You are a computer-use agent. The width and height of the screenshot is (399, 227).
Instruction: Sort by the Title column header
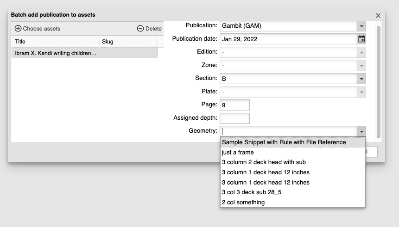55,42
